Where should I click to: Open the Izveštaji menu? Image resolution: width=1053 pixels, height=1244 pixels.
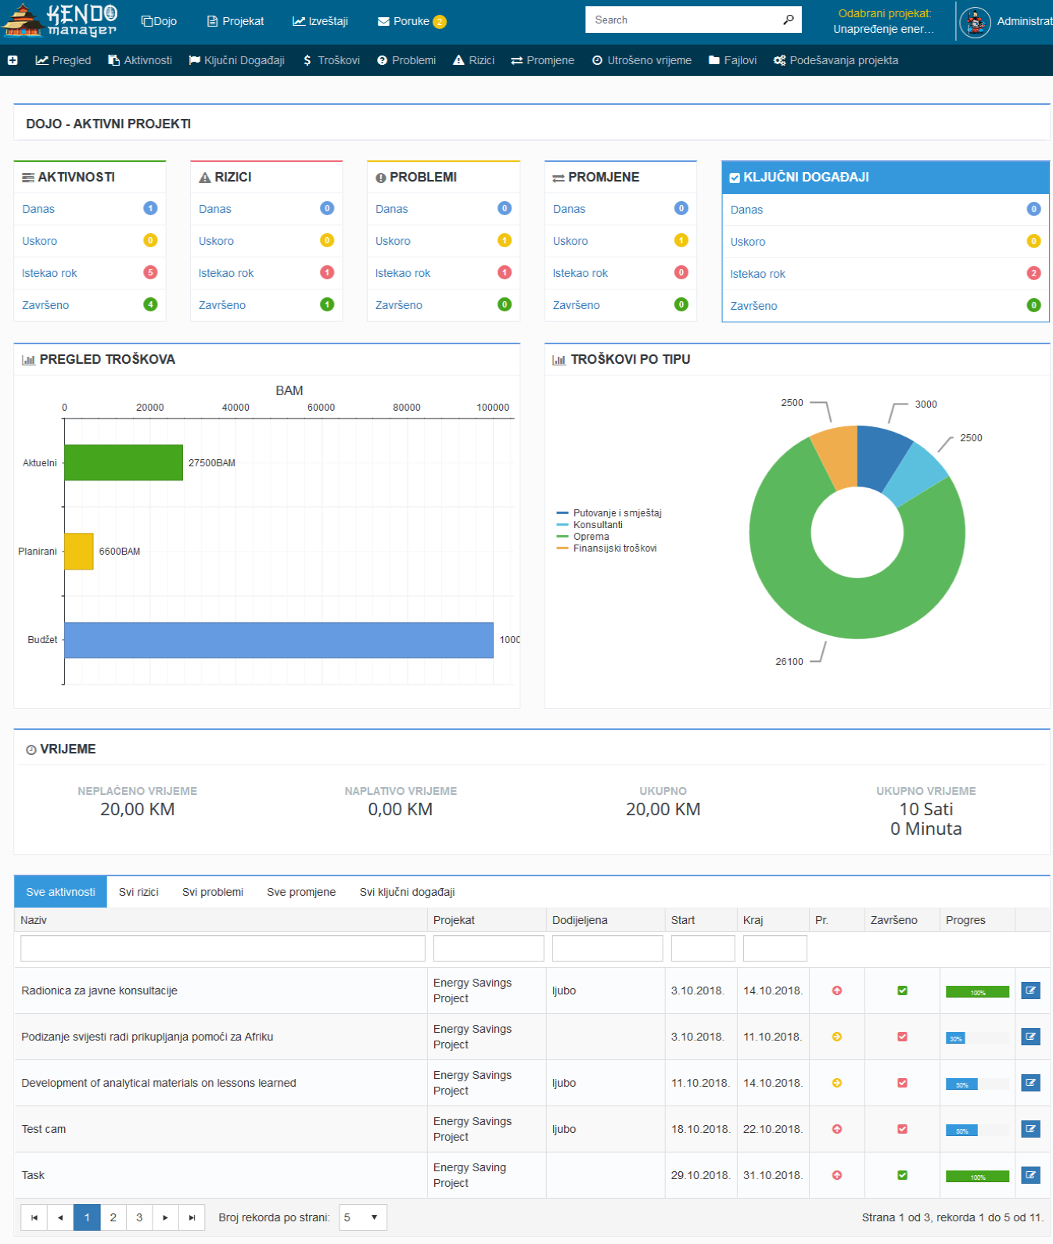[320, 21]
